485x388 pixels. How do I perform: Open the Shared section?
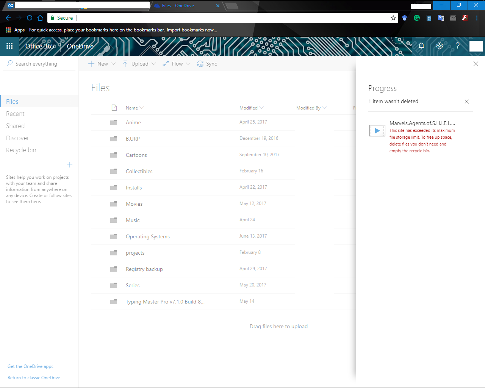tap(15, 125)
